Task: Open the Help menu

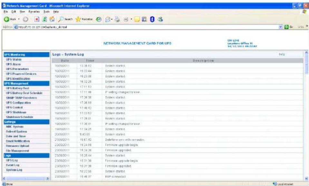Action: coord(56,12)
